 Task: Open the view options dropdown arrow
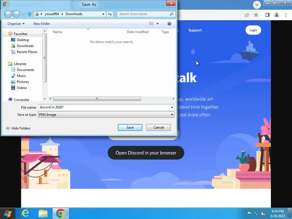pyautogui.click(x=157, y=24)
